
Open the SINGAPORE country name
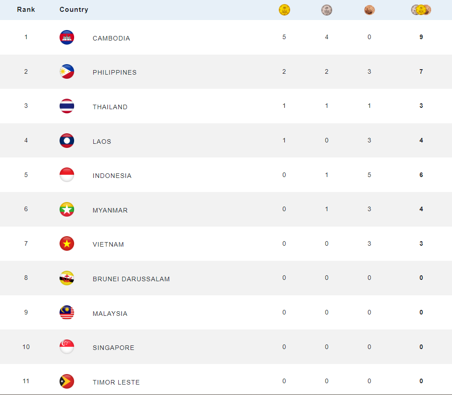(113, 348)
